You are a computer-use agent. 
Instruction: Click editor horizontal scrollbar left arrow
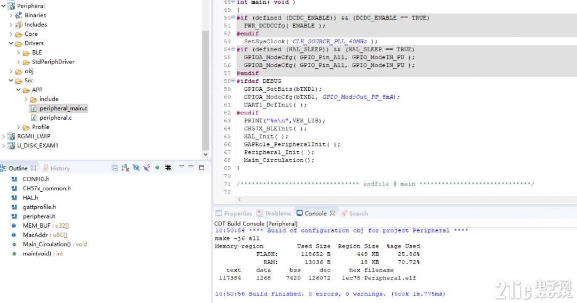click(239, 199)
